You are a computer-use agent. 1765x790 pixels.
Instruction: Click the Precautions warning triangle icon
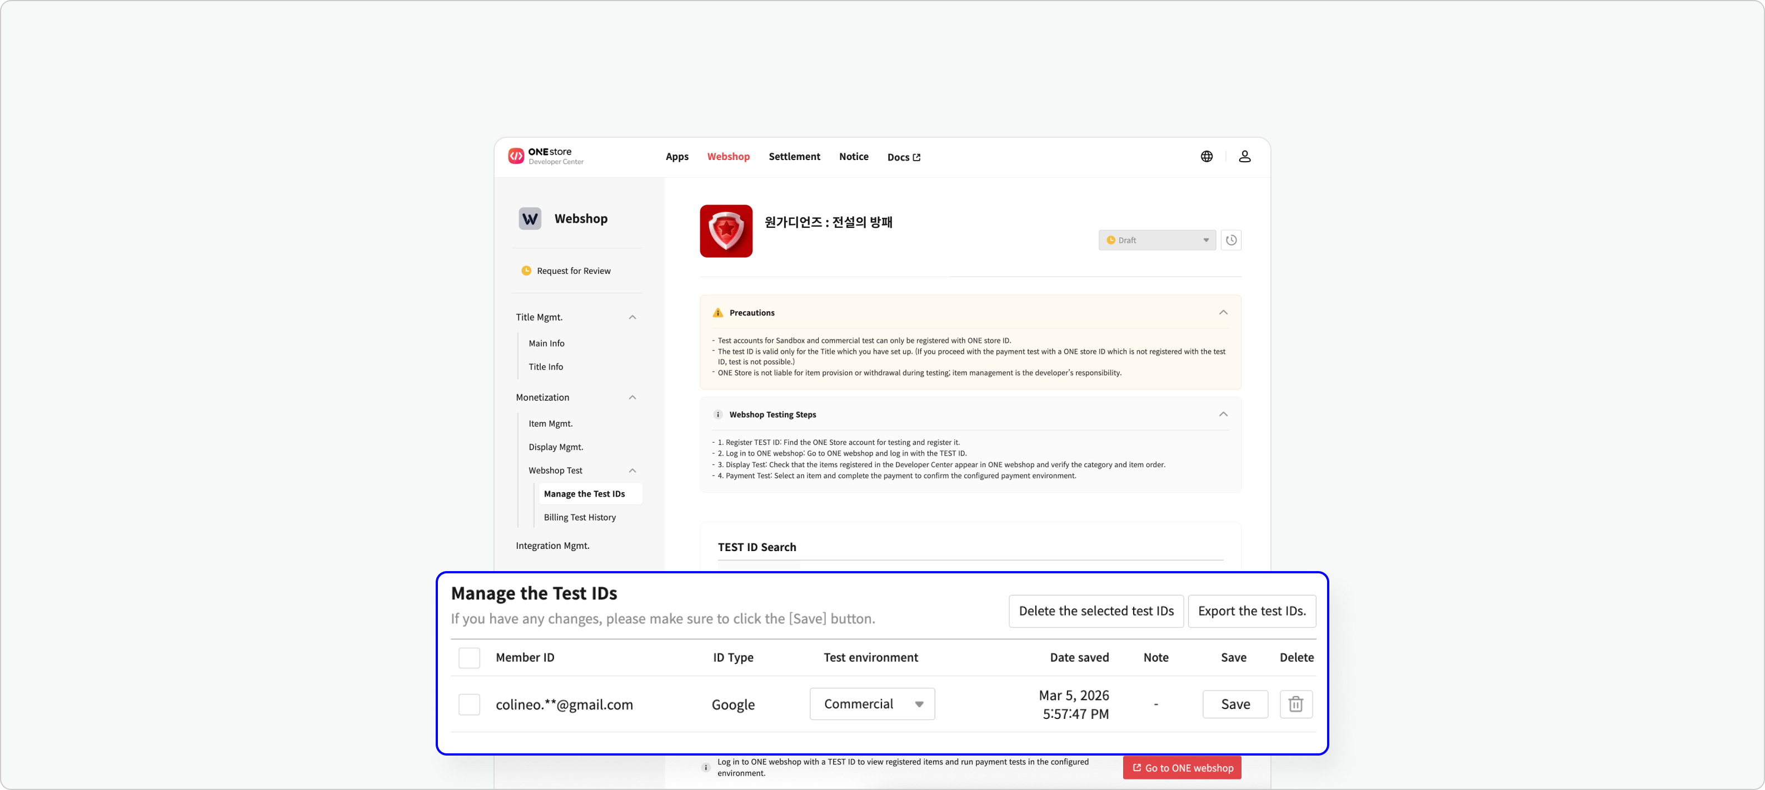[x=717, y=313]
